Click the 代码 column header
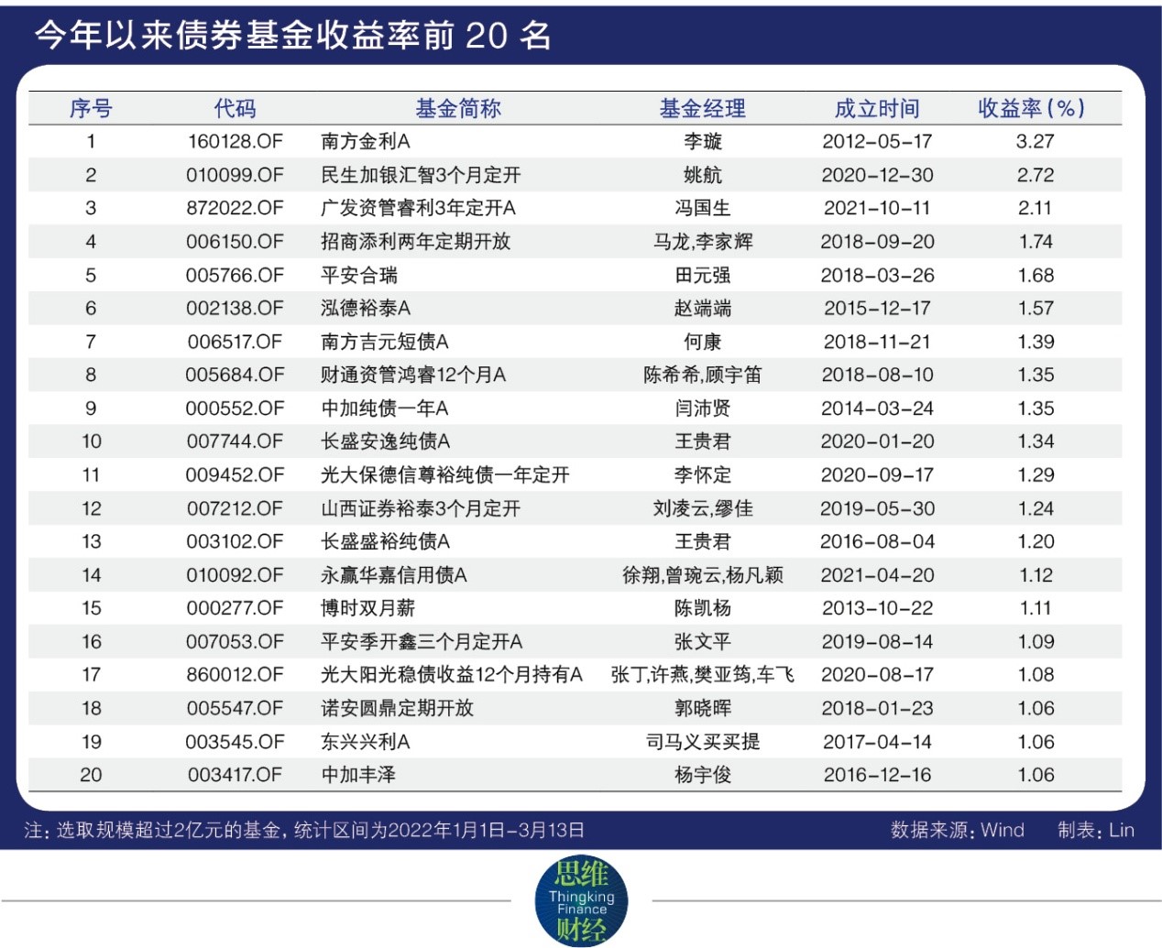 click(x=236, y=108)
